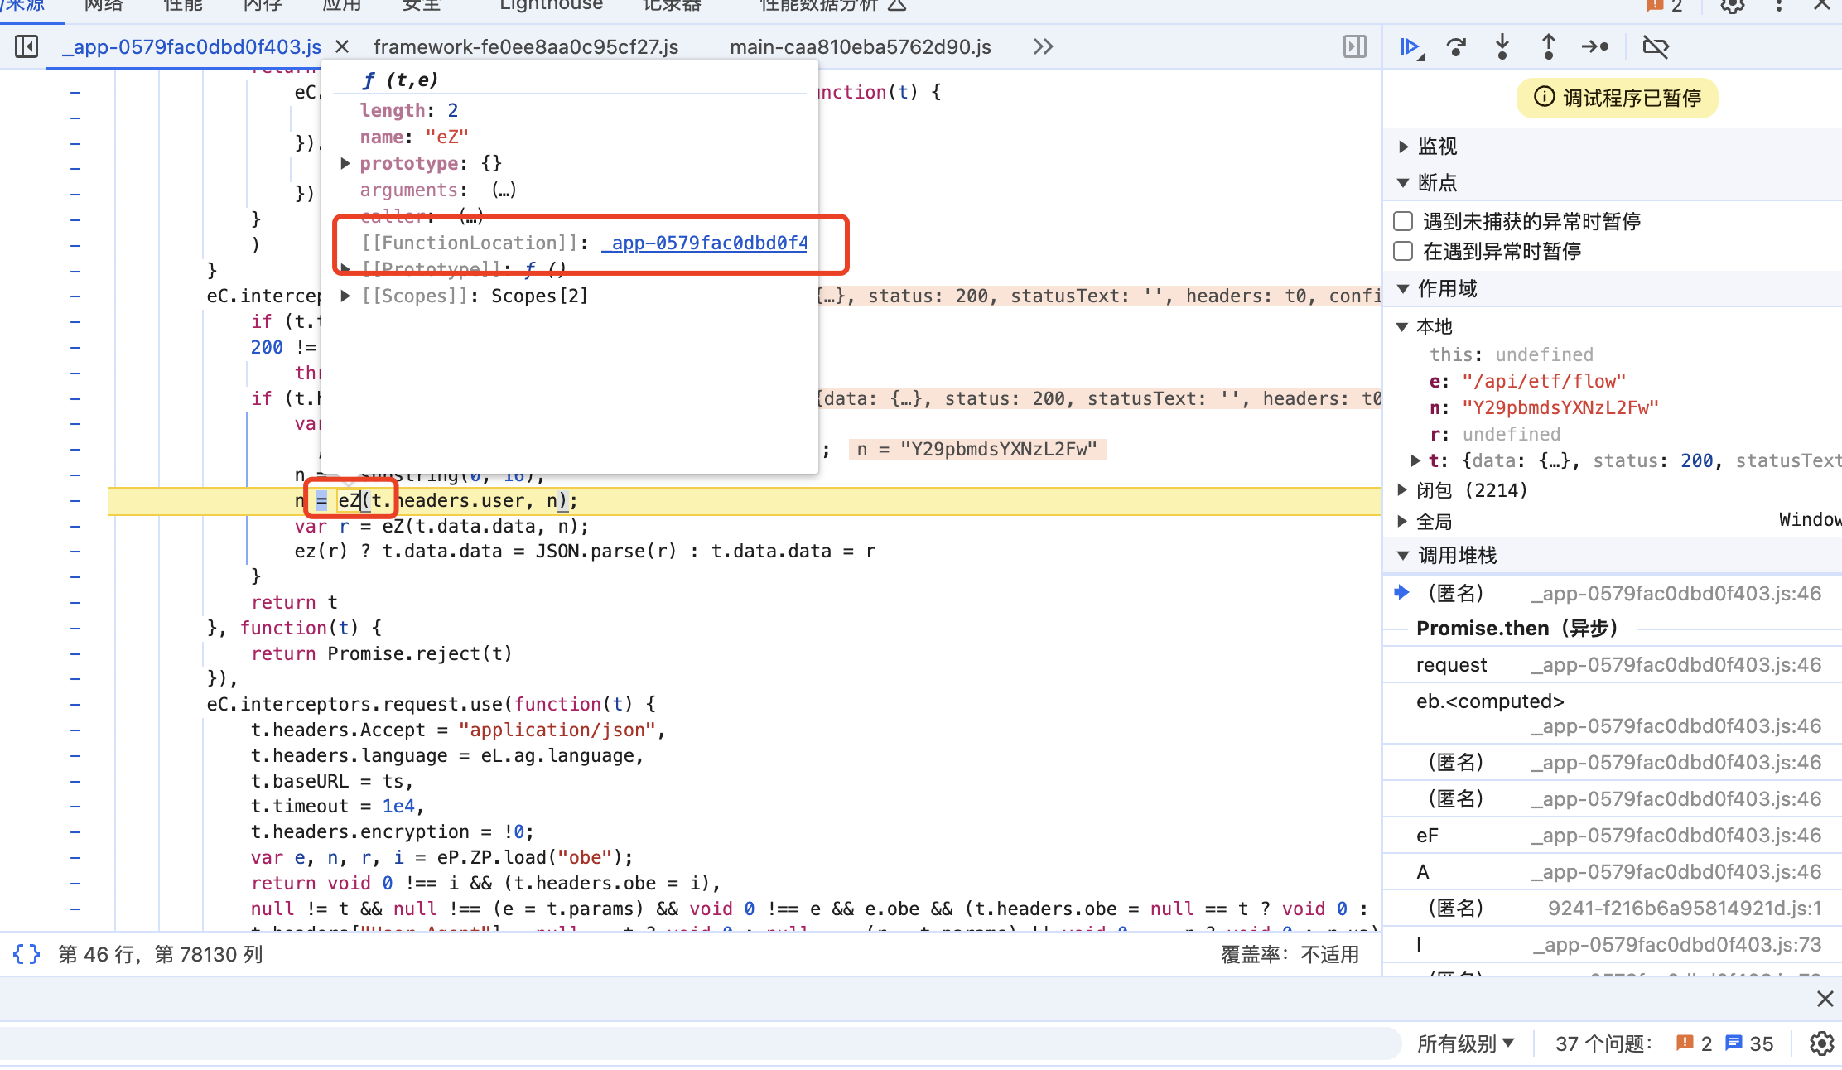Click the length: 2 property in popup

pos(409,110)
